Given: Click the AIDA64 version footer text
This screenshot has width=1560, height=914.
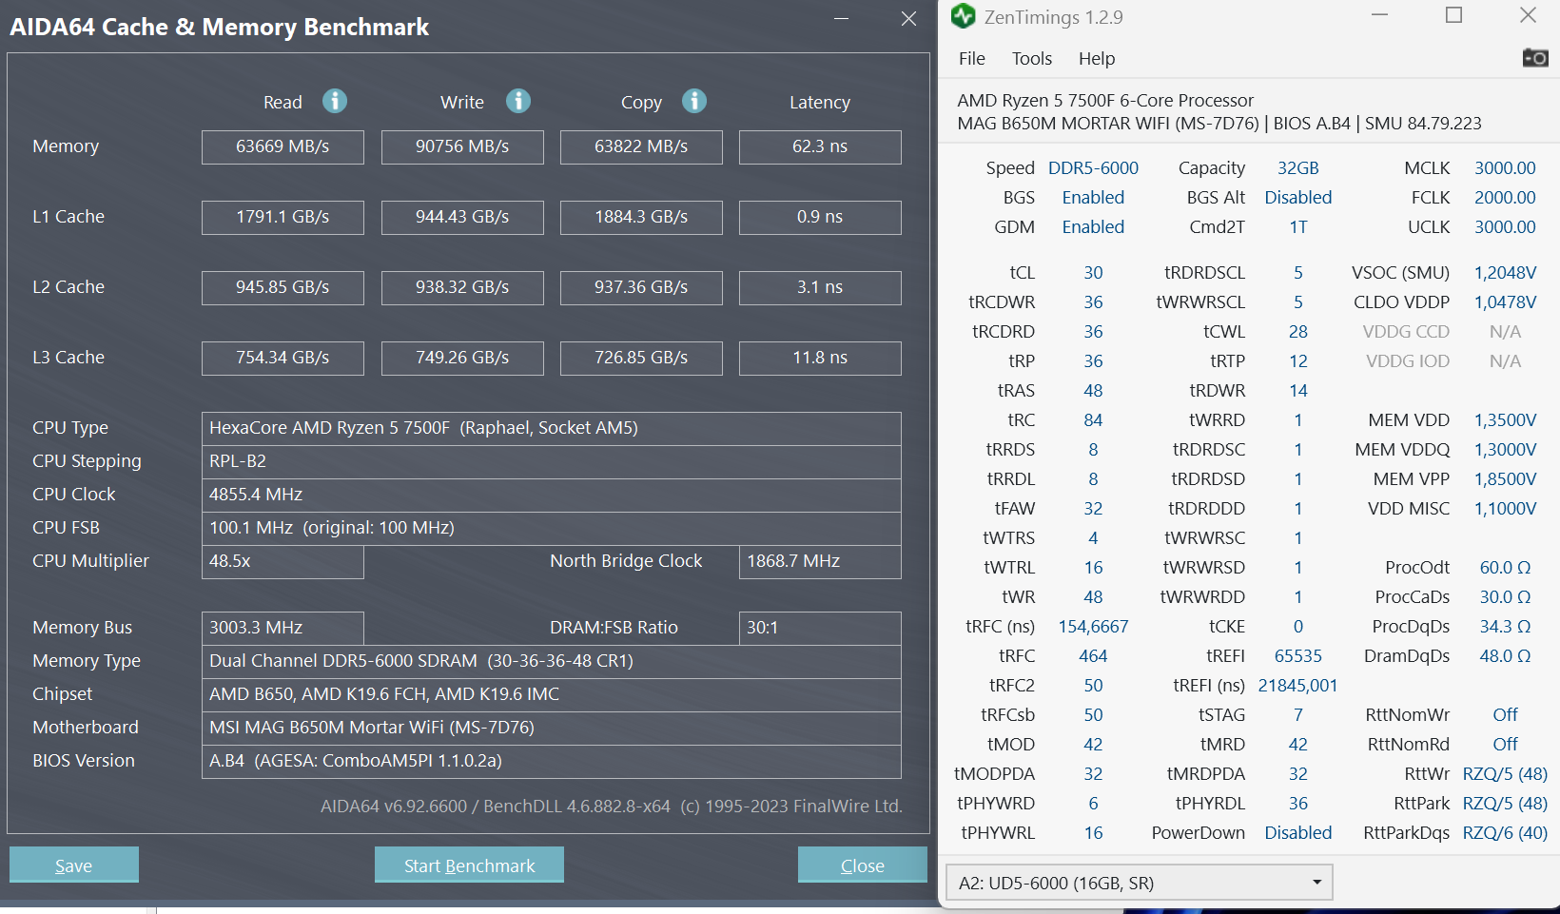Looking at the screenshot, I should [612, 807].
